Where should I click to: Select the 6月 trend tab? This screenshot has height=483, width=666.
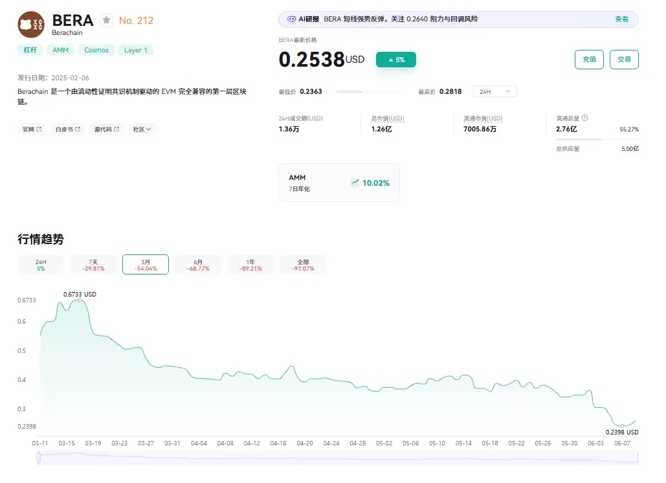(198, 265)
